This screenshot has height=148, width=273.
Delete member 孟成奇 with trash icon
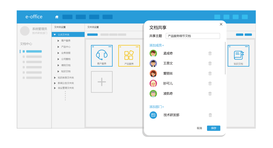[x=210, y=53]
